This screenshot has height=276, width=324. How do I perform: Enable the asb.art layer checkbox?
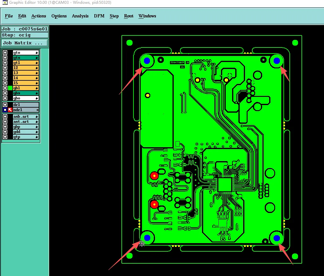pos(5,116)
